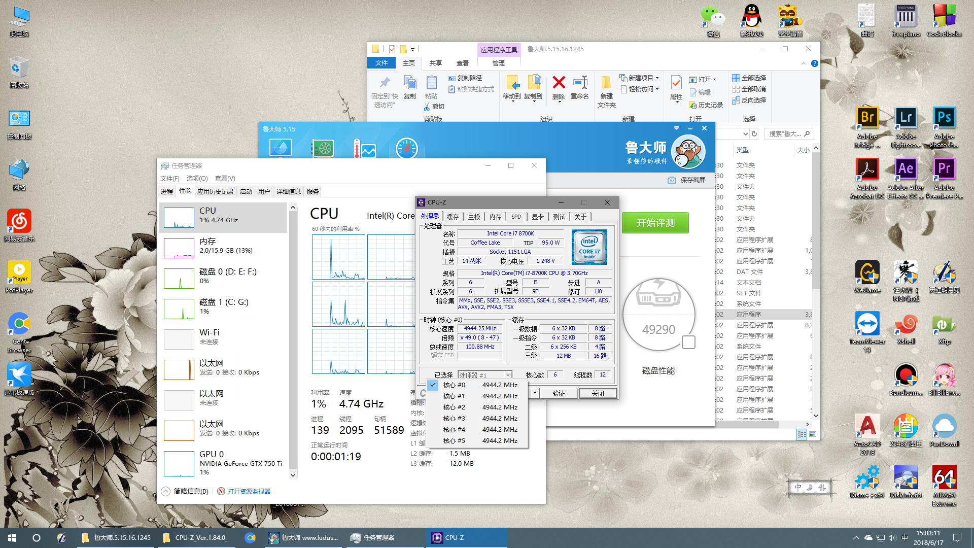Collapse the Explorer ribbon chevron
This screenshot has width=974, height=548.
click(803, 63)
